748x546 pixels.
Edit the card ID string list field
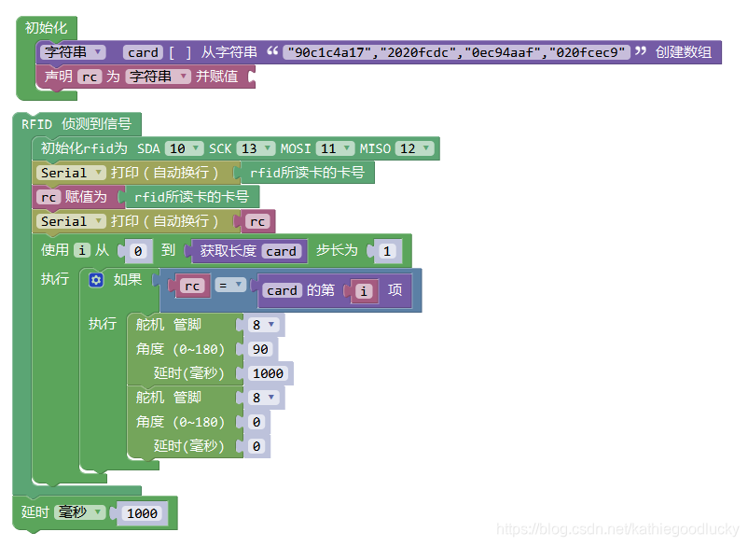(456, 52)
